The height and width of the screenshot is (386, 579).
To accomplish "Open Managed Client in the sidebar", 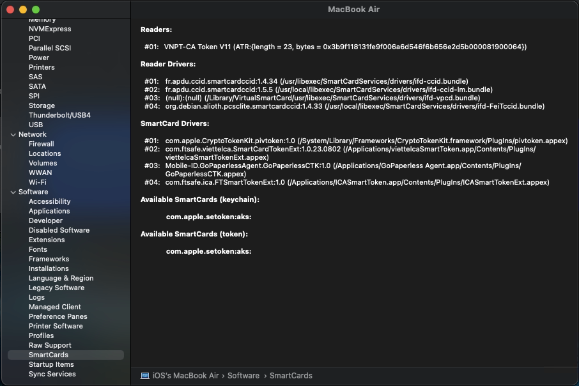I will 55,307.
